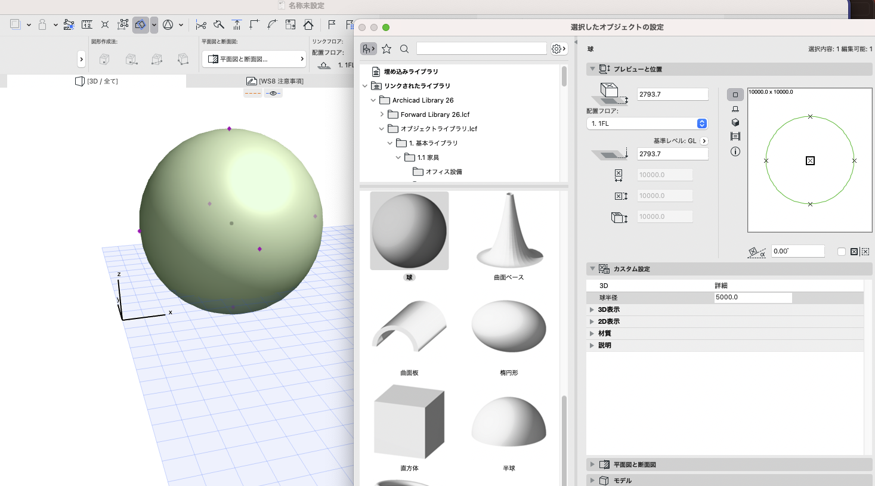Click the selected plane-rotate icon in toolbar
Viewport: 875px width, 486px height.
pyautogui.click(x=140, y=24)
